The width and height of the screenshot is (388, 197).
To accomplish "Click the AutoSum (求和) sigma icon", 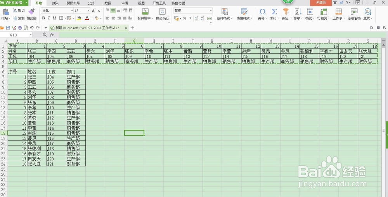I will coord(274,12).
